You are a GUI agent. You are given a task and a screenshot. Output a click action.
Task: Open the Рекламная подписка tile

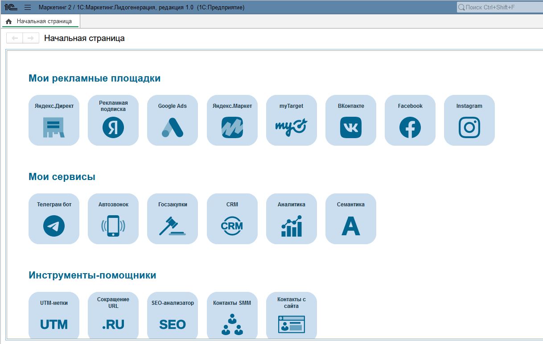pos(113,120)
